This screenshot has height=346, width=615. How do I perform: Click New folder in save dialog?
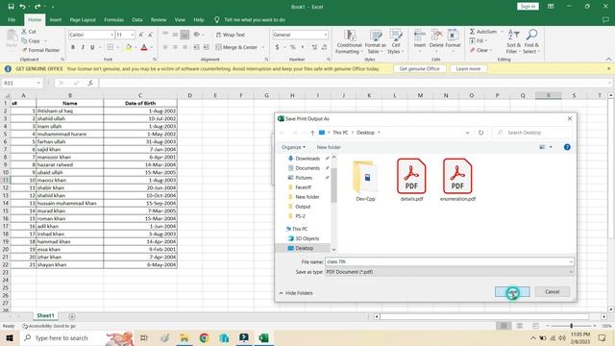(x=329, y=147)
